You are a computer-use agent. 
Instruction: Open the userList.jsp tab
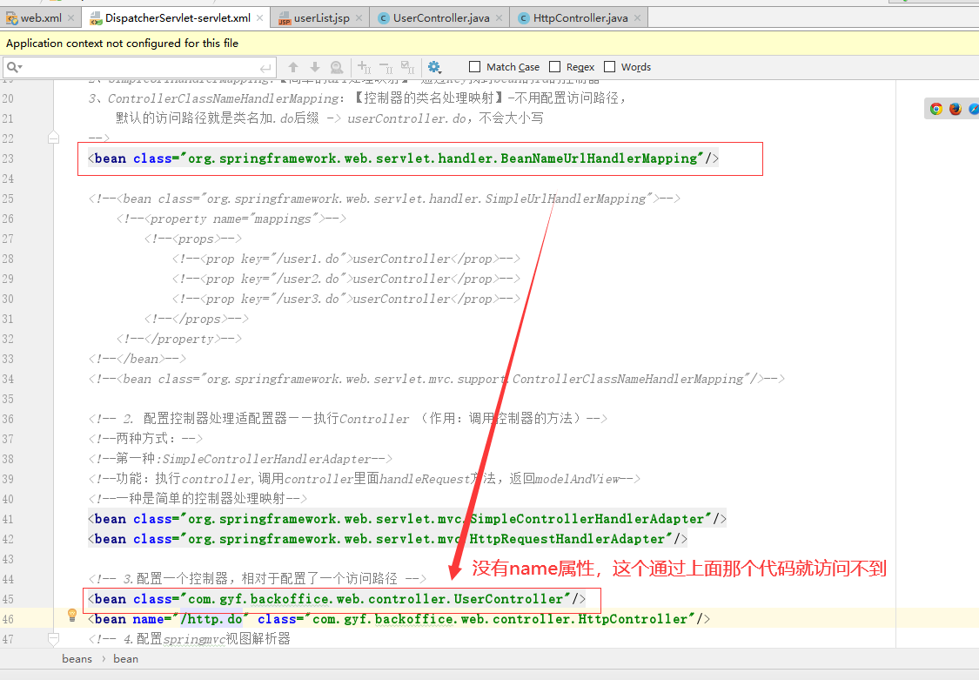point(321,18)
